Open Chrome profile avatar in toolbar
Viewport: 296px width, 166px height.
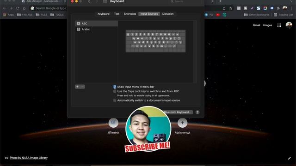285,8
